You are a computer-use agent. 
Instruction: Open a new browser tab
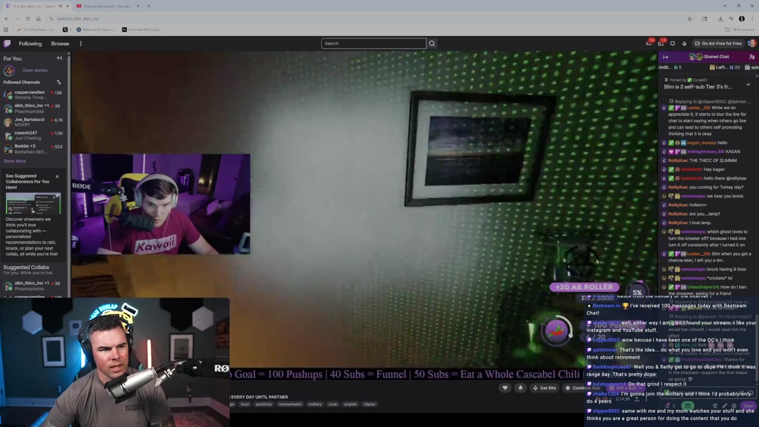(149, 6)
